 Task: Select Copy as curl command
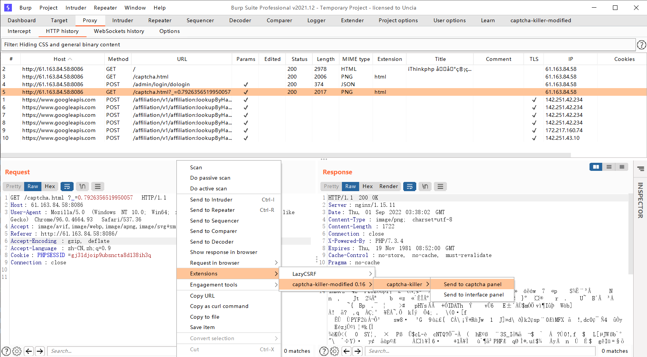pyautogui.click(x=229, y=306)
